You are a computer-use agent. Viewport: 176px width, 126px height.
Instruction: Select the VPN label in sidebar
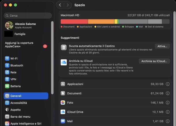(13, 79)
